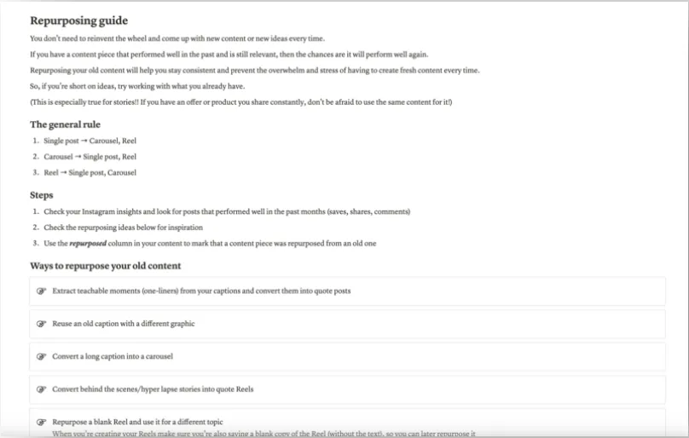Click the 'Repurpose a blank Reel' callout text
Screen dimensions: 689x438
[x=137, y=422]
